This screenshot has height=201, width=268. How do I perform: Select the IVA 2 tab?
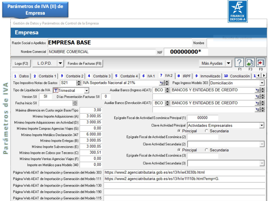click(x=166, y=76)
